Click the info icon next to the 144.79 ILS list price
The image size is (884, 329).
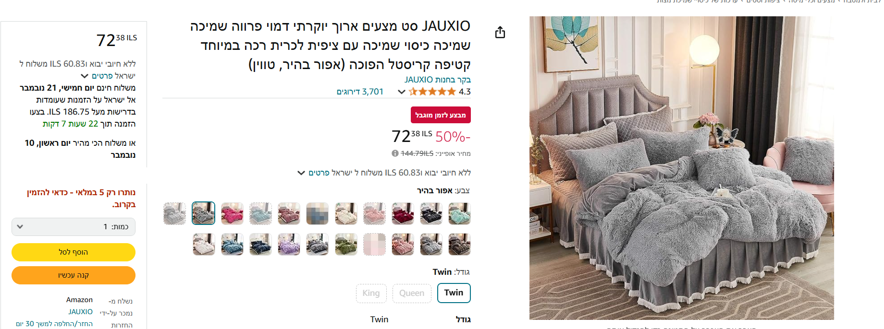(395, 153)
